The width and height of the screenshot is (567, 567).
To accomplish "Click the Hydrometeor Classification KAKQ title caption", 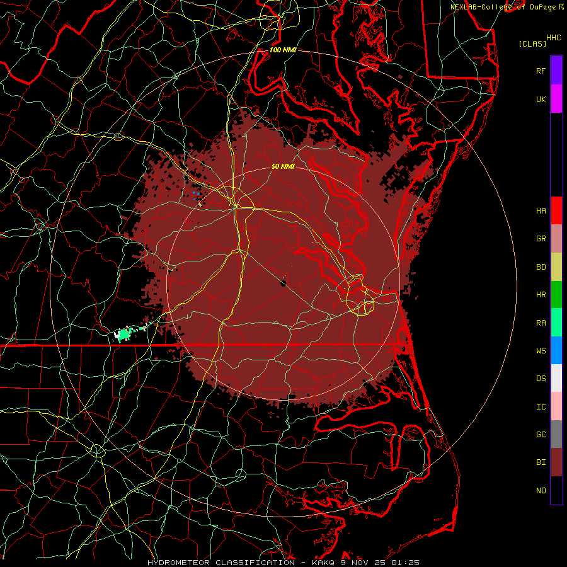I will pyautogui.click(x=283, y=563).
